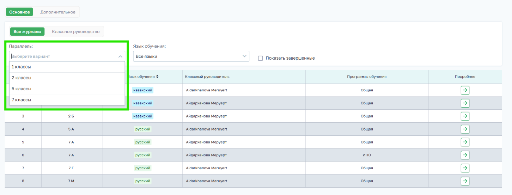Choose 2 классы from the dropdown list

67,78
